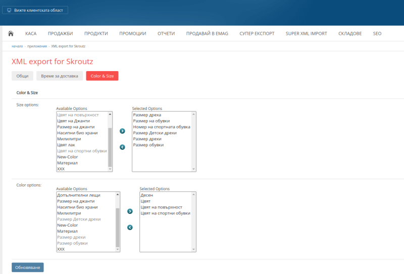Move size option to selected with right arrow
Image resolution: width=404 pixels, height=274 pixels.
point(122,131)
